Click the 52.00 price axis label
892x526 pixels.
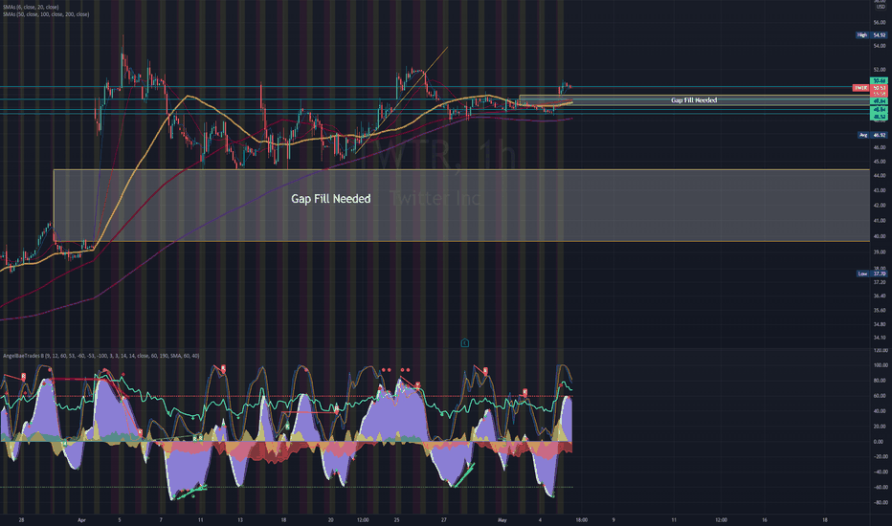point(880,70)
